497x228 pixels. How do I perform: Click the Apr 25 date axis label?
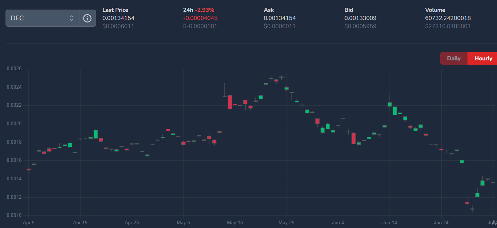132,223
